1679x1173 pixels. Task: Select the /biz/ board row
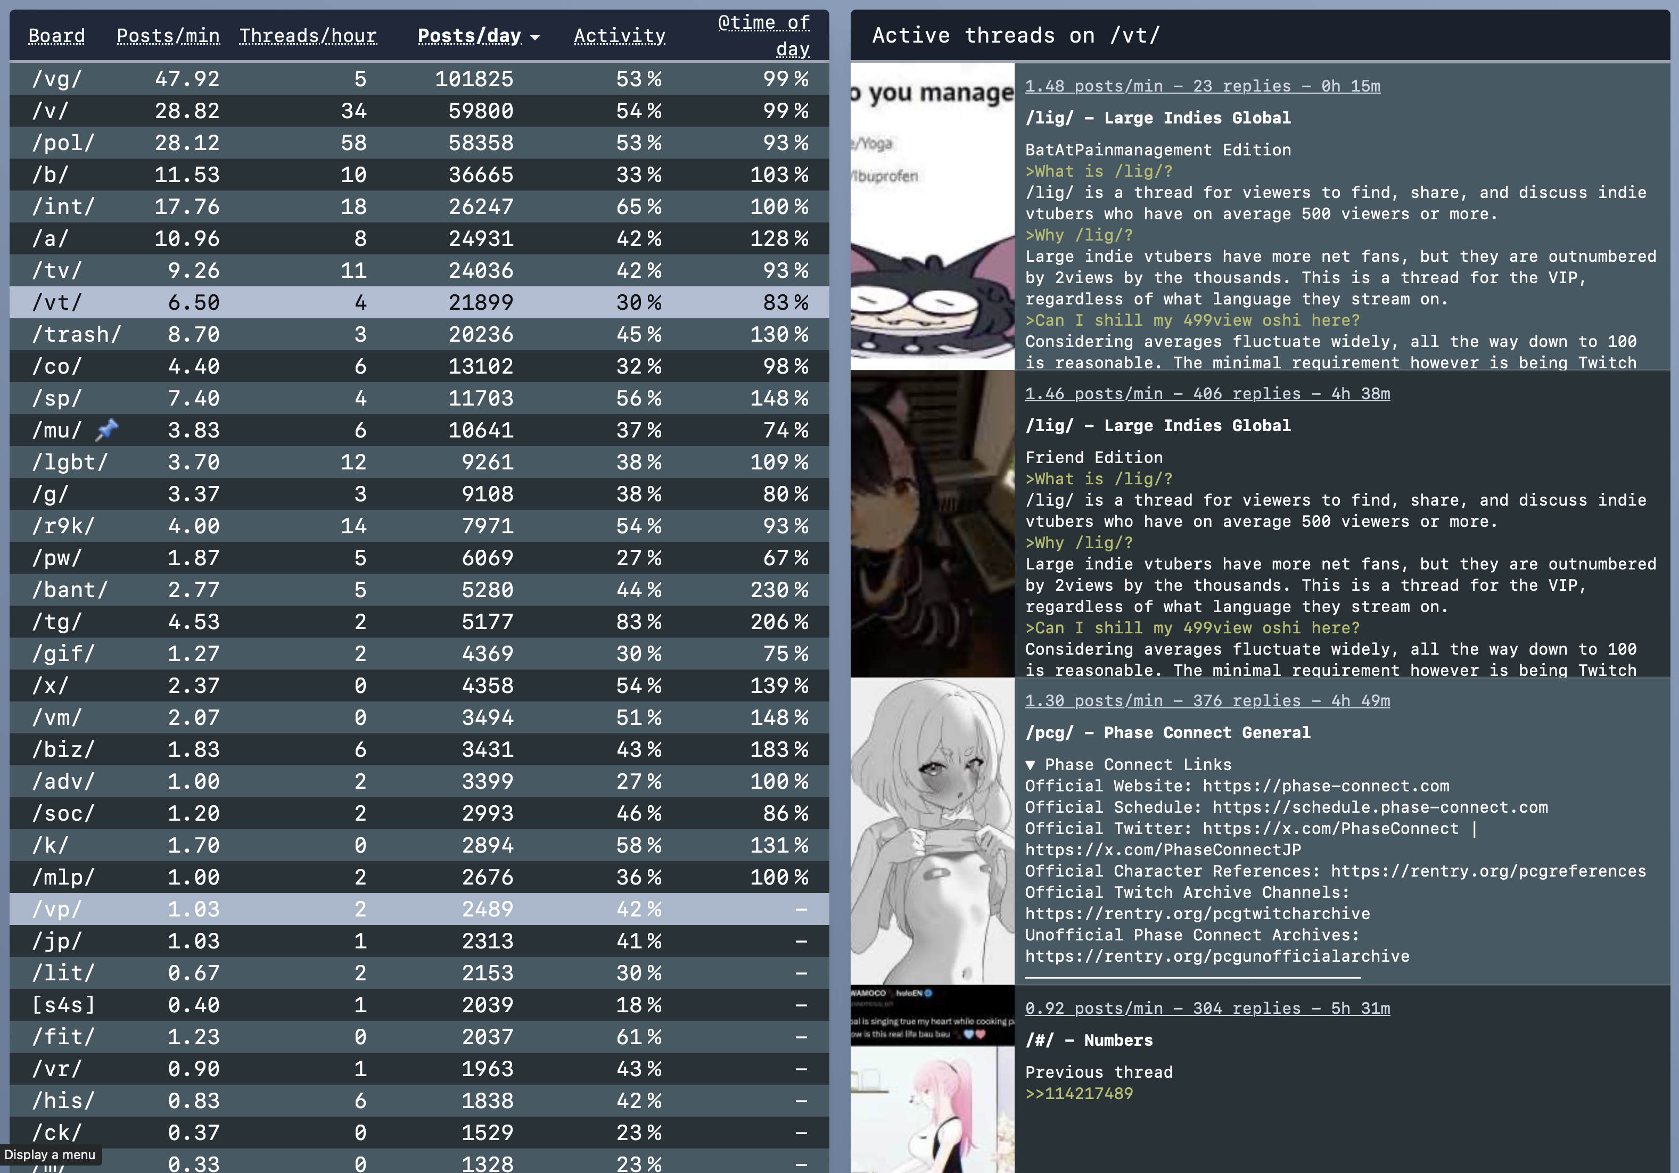(419, 749)
